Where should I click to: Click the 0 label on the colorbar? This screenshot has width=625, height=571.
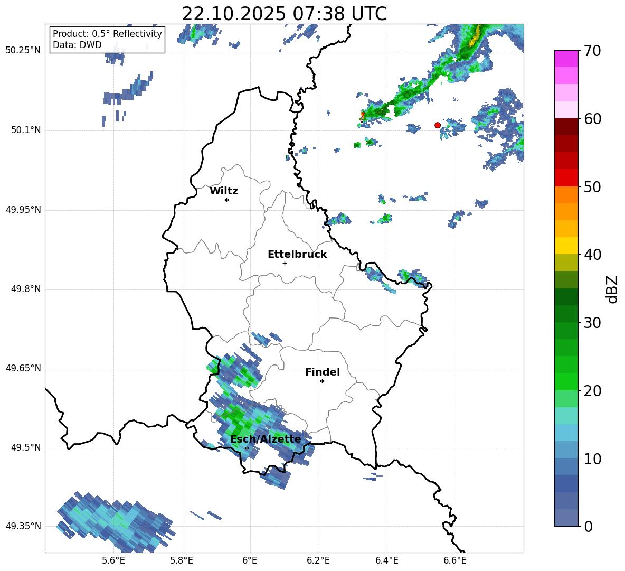588,527
